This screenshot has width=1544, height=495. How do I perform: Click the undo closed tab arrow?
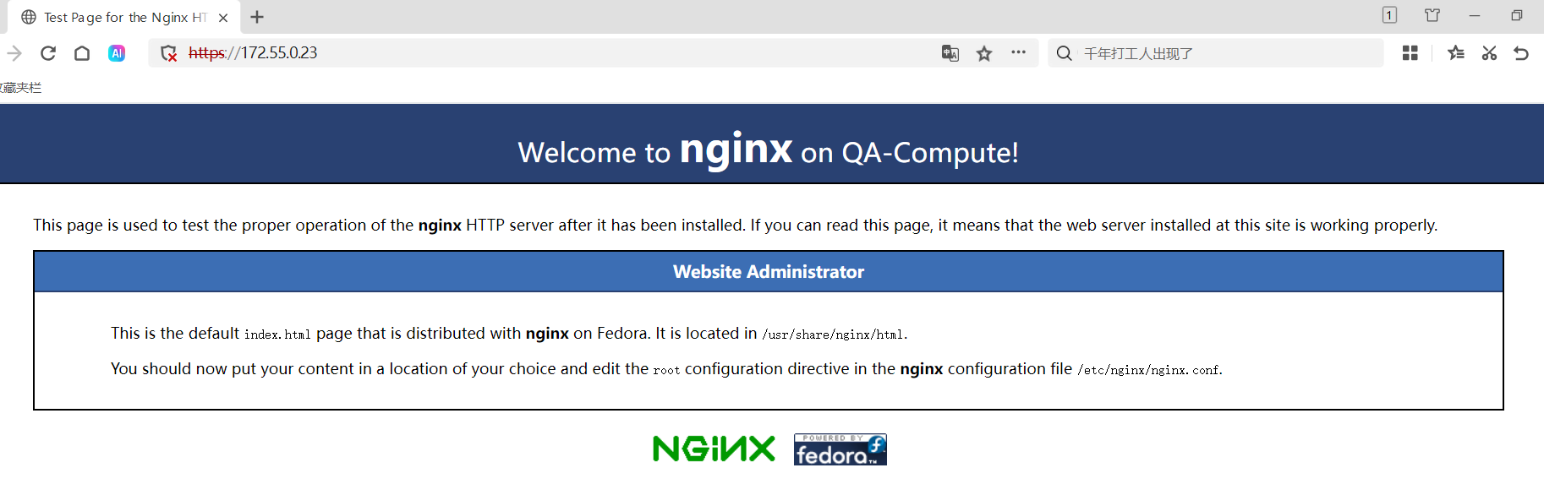point(1521,53)
